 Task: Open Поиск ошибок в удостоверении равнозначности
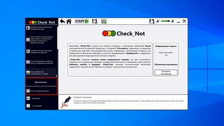point(41,40)
